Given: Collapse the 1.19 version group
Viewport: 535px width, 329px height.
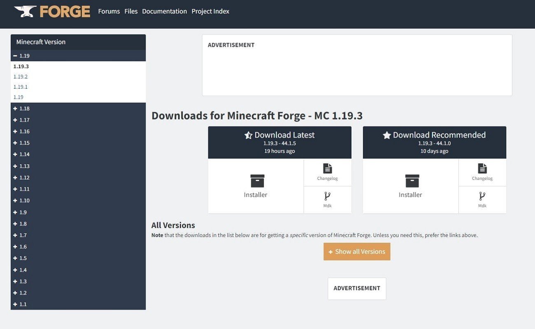Looking at the screenshot, I should click(78, 56).
